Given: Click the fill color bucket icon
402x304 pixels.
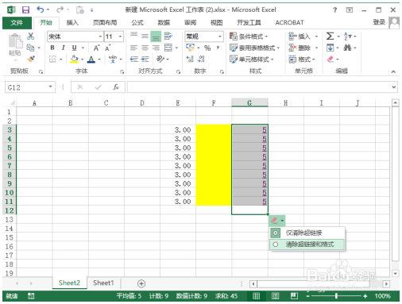Looking at the screenshot, I should 74,60.
